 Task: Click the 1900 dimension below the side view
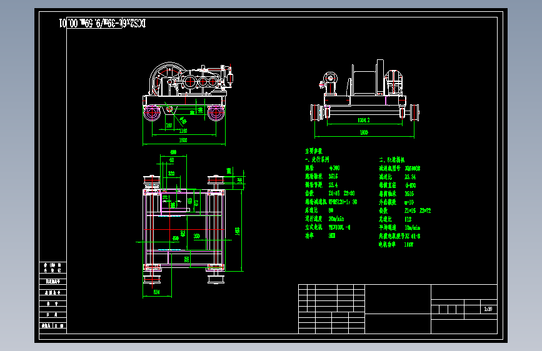[x=364, y=132]
